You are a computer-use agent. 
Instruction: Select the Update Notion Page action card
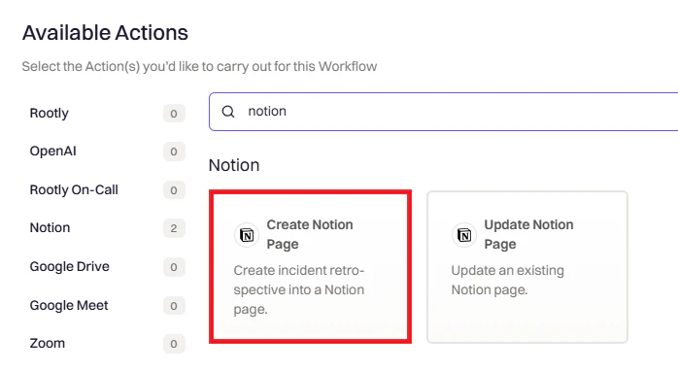tap(527, 267)
